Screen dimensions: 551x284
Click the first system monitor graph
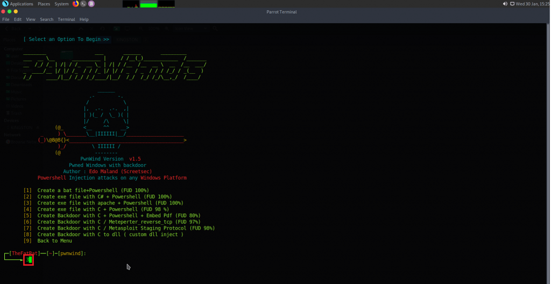click(131, 4)
